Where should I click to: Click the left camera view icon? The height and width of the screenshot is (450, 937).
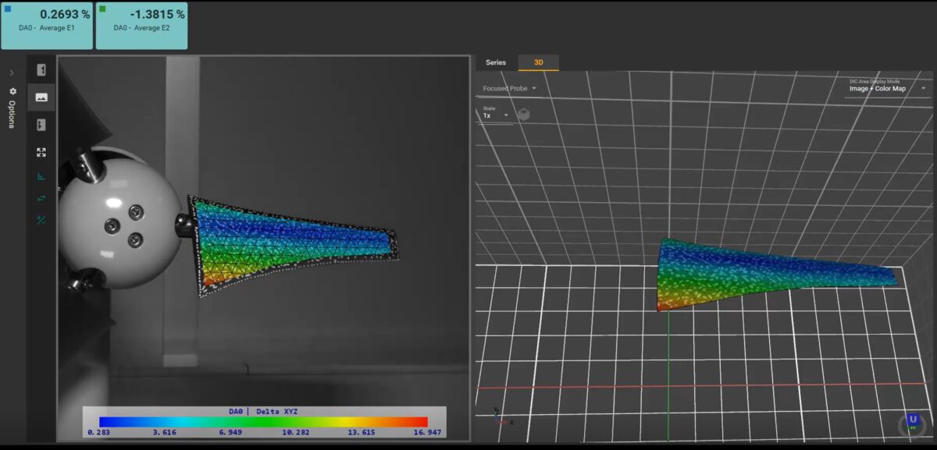[41, 70]
